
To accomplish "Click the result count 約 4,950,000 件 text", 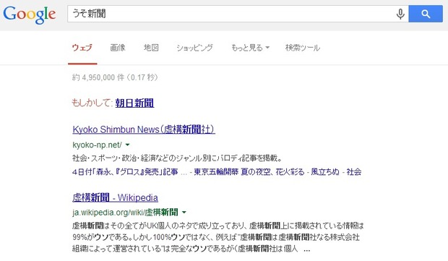I will pos(115,77).
